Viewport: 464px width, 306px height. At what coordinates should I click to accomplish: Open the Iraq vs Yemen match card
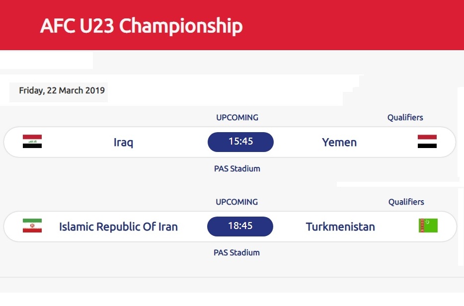click(230, 142)
